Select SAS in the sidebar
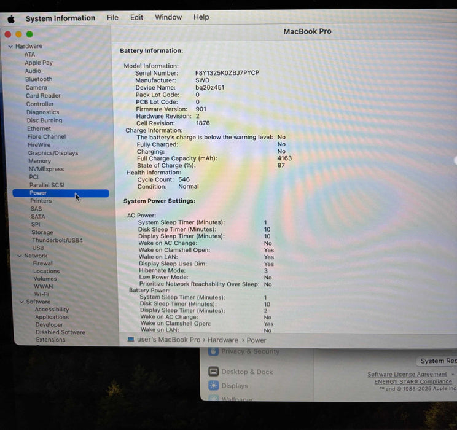Viewport: 457px width, 430px height. 36,209
